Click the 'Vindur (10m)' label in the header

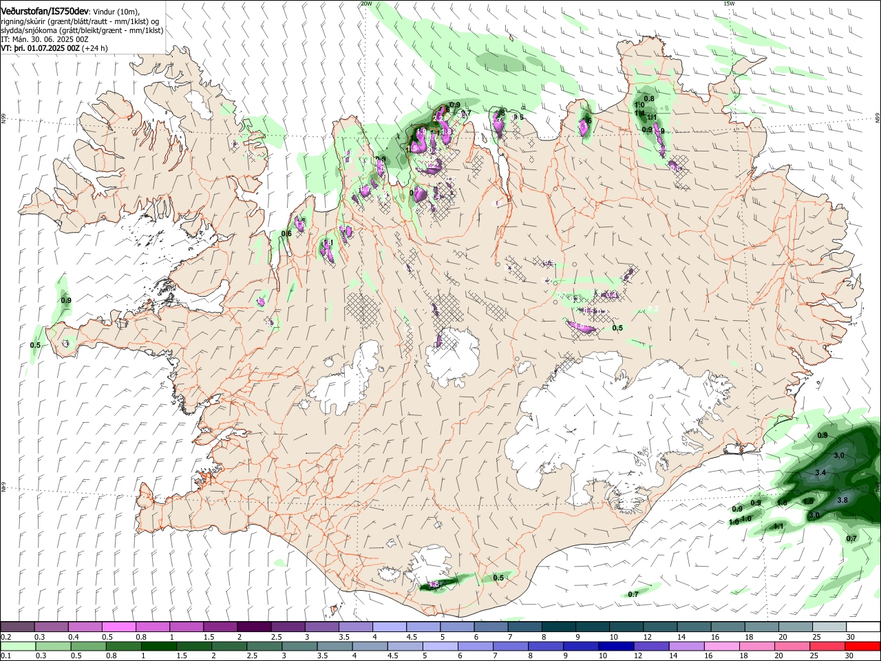point(116,12)
